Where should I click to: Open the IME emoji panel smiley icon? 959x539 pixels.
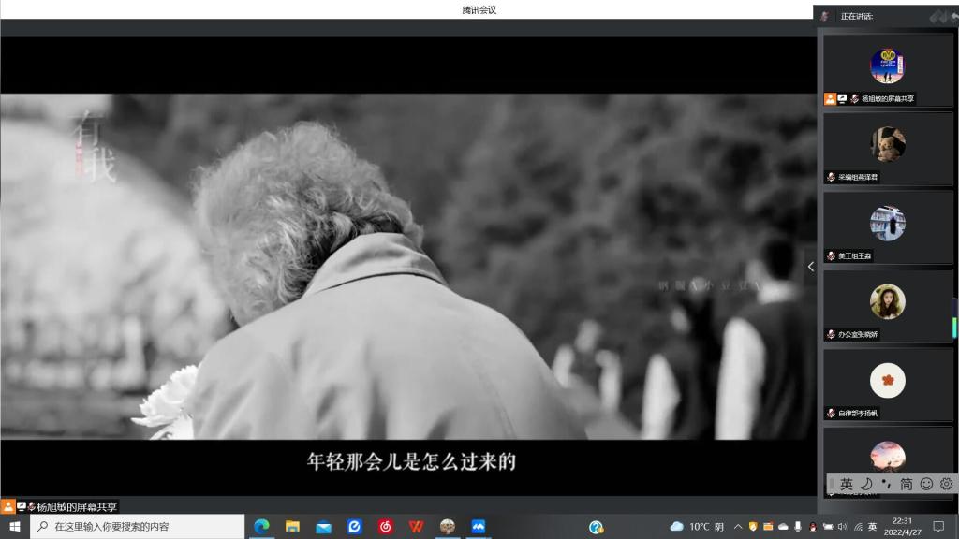pos(926,484)
